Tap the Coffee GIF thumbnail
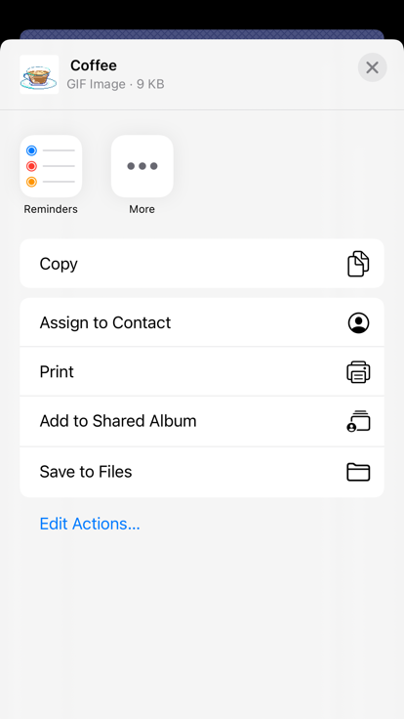The height and width of the screenshot is (719, 404). (x=39, y=74)
